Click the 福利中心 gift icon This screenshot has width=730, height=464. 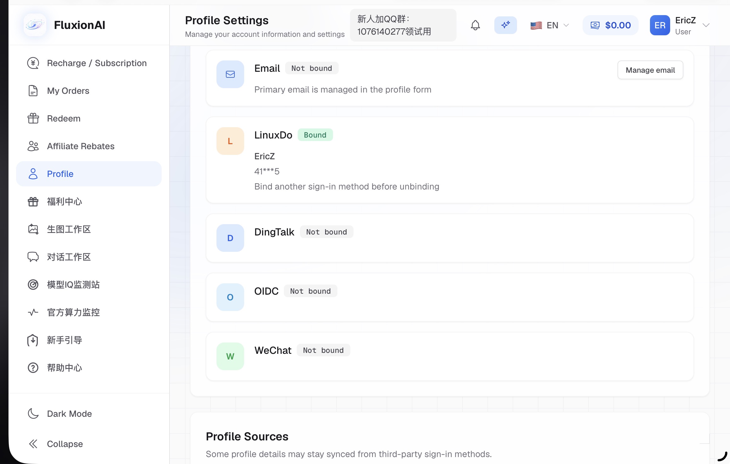point(33,201)
